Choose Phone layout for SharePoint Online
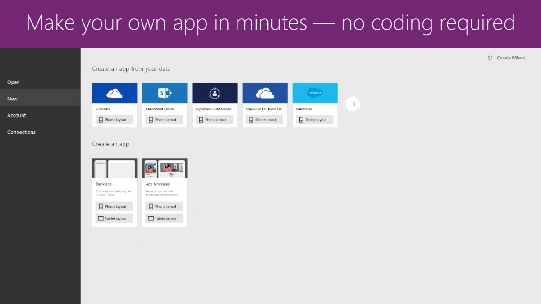541x304 pixels. coord(165,119)
